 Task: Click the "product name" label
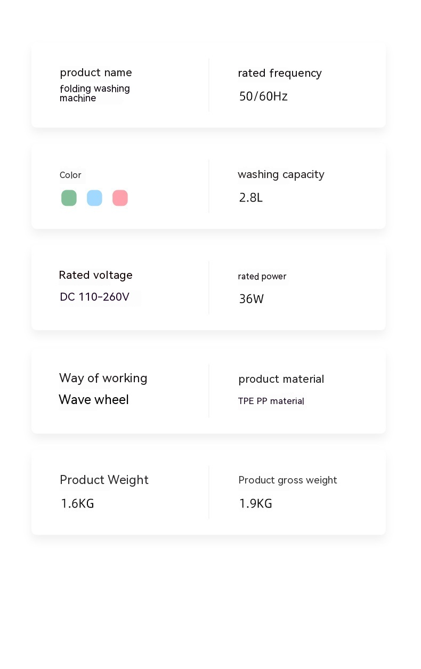pyautogui.click(x=96, y=72)
